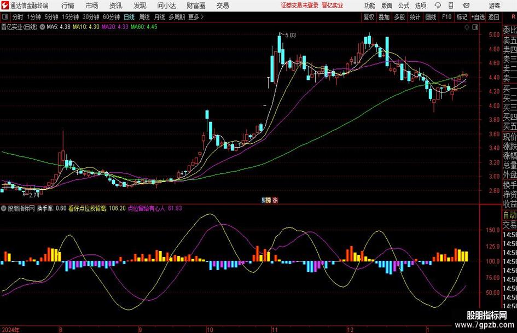Click the 5.03 high price label
Image resolution: width=517 pixels, height=333 pixels.
[291, 35]
